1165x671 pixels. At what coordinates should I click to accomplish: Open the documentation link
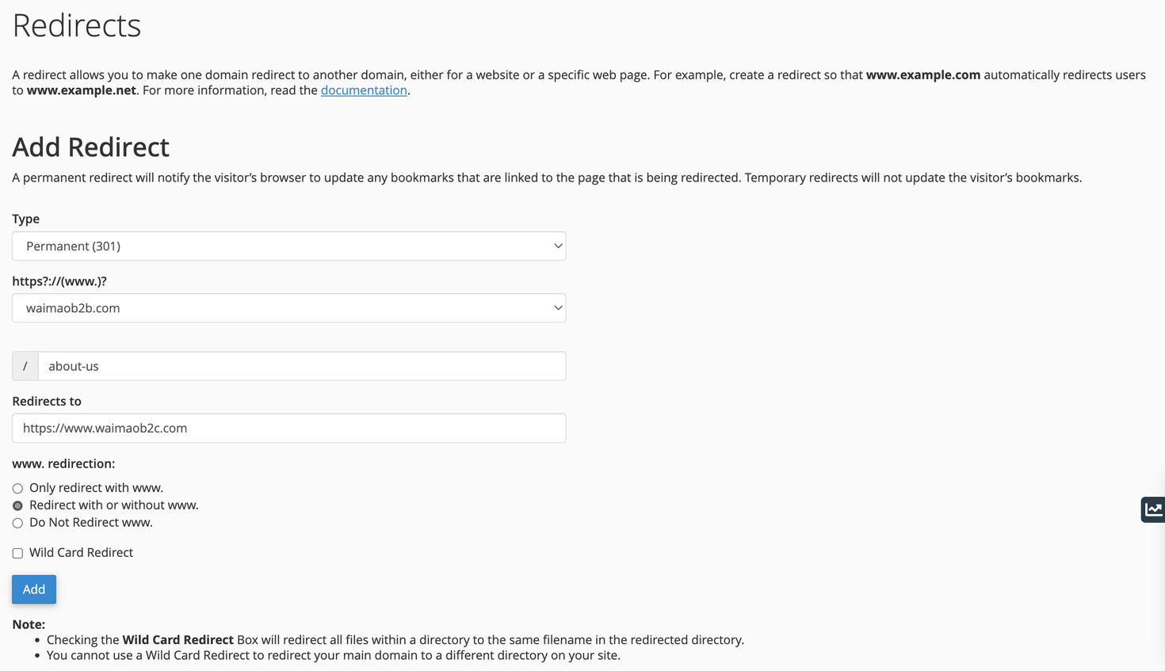pos(364,90)
